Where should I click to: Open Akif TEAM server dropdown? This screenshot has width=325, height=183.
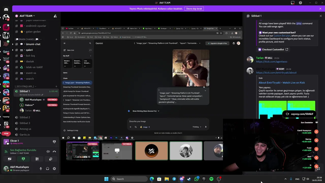[27, 16]
